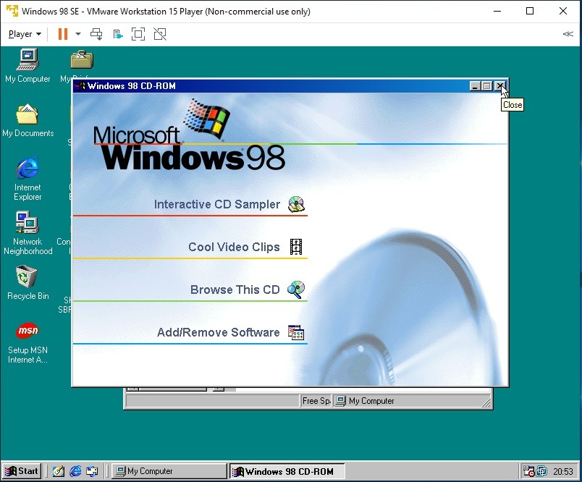Click Windows 98 CD-ROM taskbar button
The height and width of the screenshot is (482, 582).
click(287, 471)
